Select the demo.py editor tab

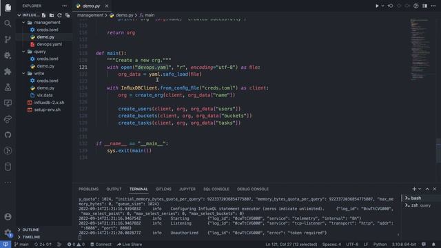click(92, 6)
